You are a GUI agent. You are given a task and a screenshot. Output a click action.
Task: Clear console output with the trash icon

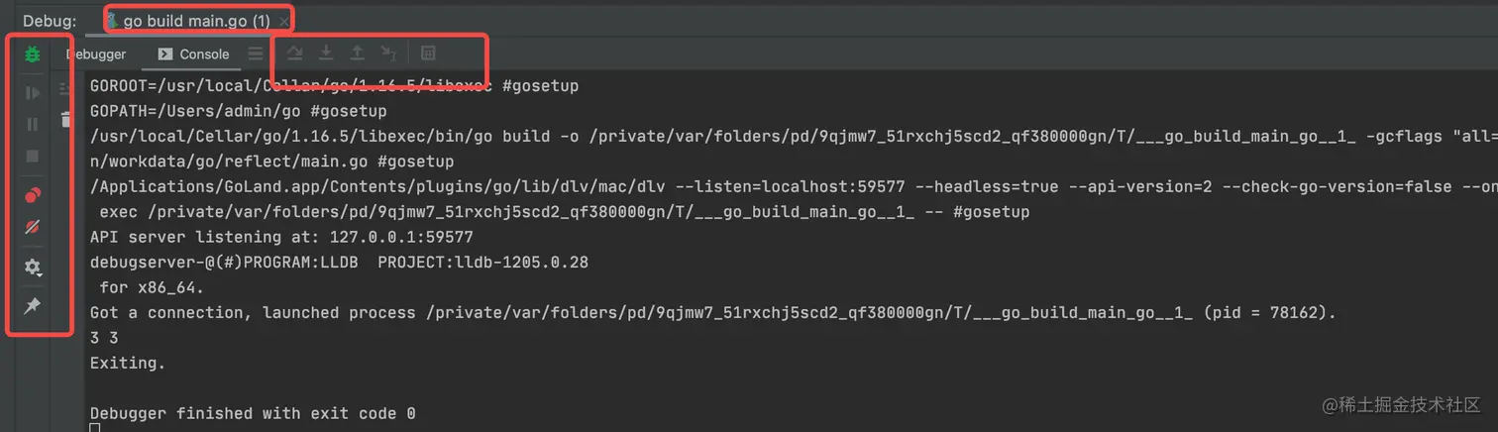click(x=66, y=120)
